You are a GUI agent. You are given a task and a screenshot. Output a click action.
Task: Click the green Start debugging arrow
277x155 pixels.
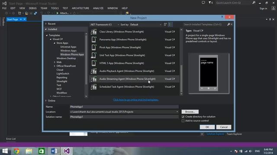point(57,13)
